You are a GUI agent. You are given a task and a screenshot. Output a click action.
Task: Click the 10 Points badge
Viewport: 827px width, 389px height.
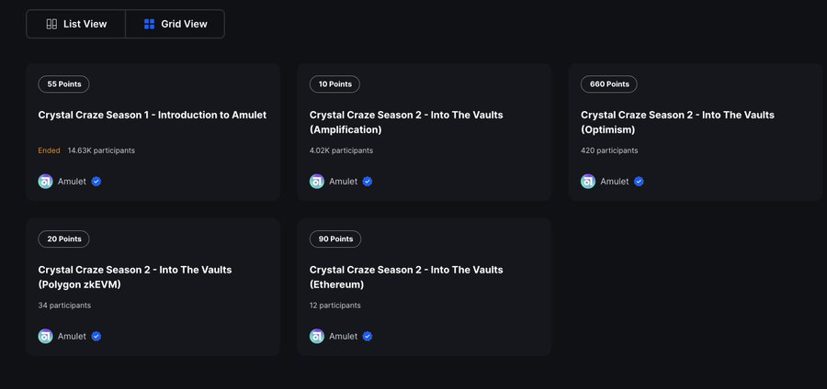tap(334, 84)
